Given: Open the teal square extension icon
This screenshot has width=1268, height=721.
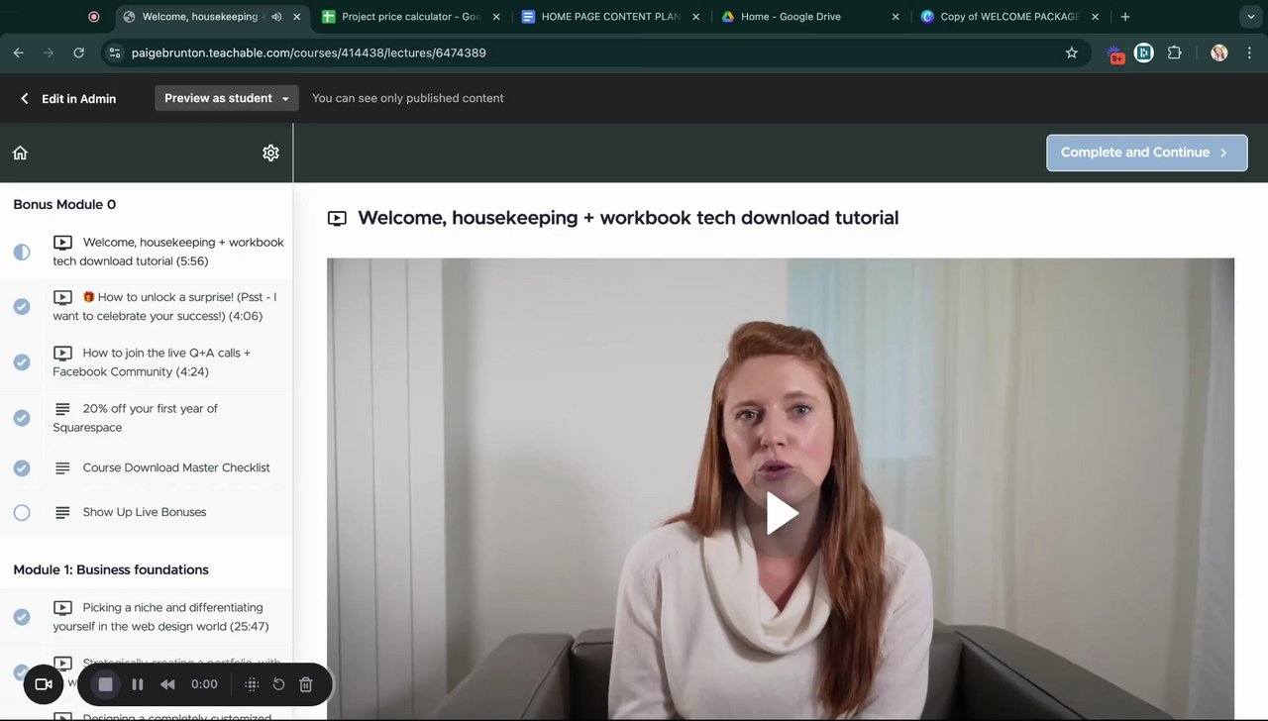Looking at the screenshot, I should [1144, 52].
